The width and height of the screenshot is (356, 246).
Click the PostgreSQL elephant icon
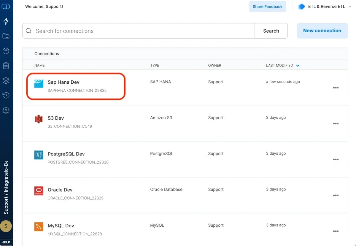(39, 155)
